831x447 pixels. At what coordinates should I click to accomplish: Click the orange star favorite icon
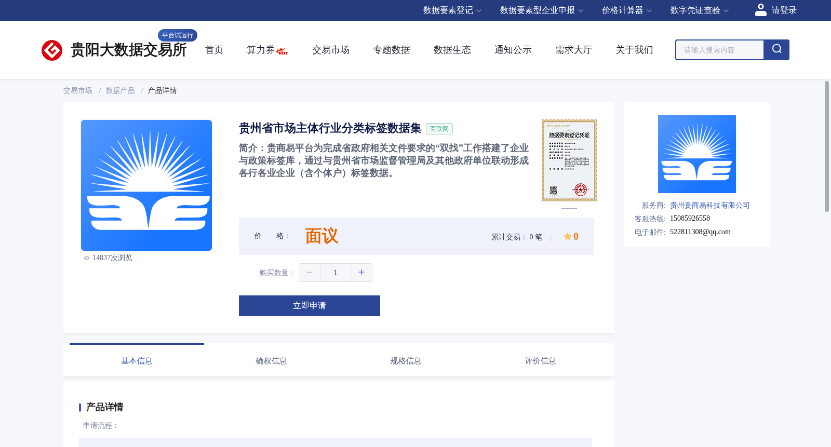(x=568, y=236)
